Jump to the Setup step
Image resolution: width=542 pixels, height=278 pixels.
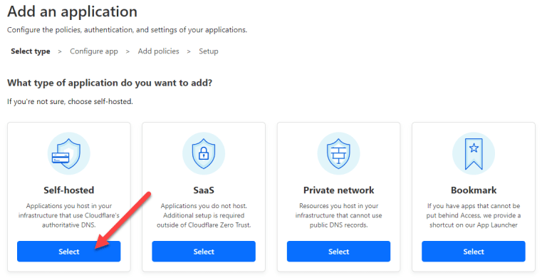click(209, 51)
